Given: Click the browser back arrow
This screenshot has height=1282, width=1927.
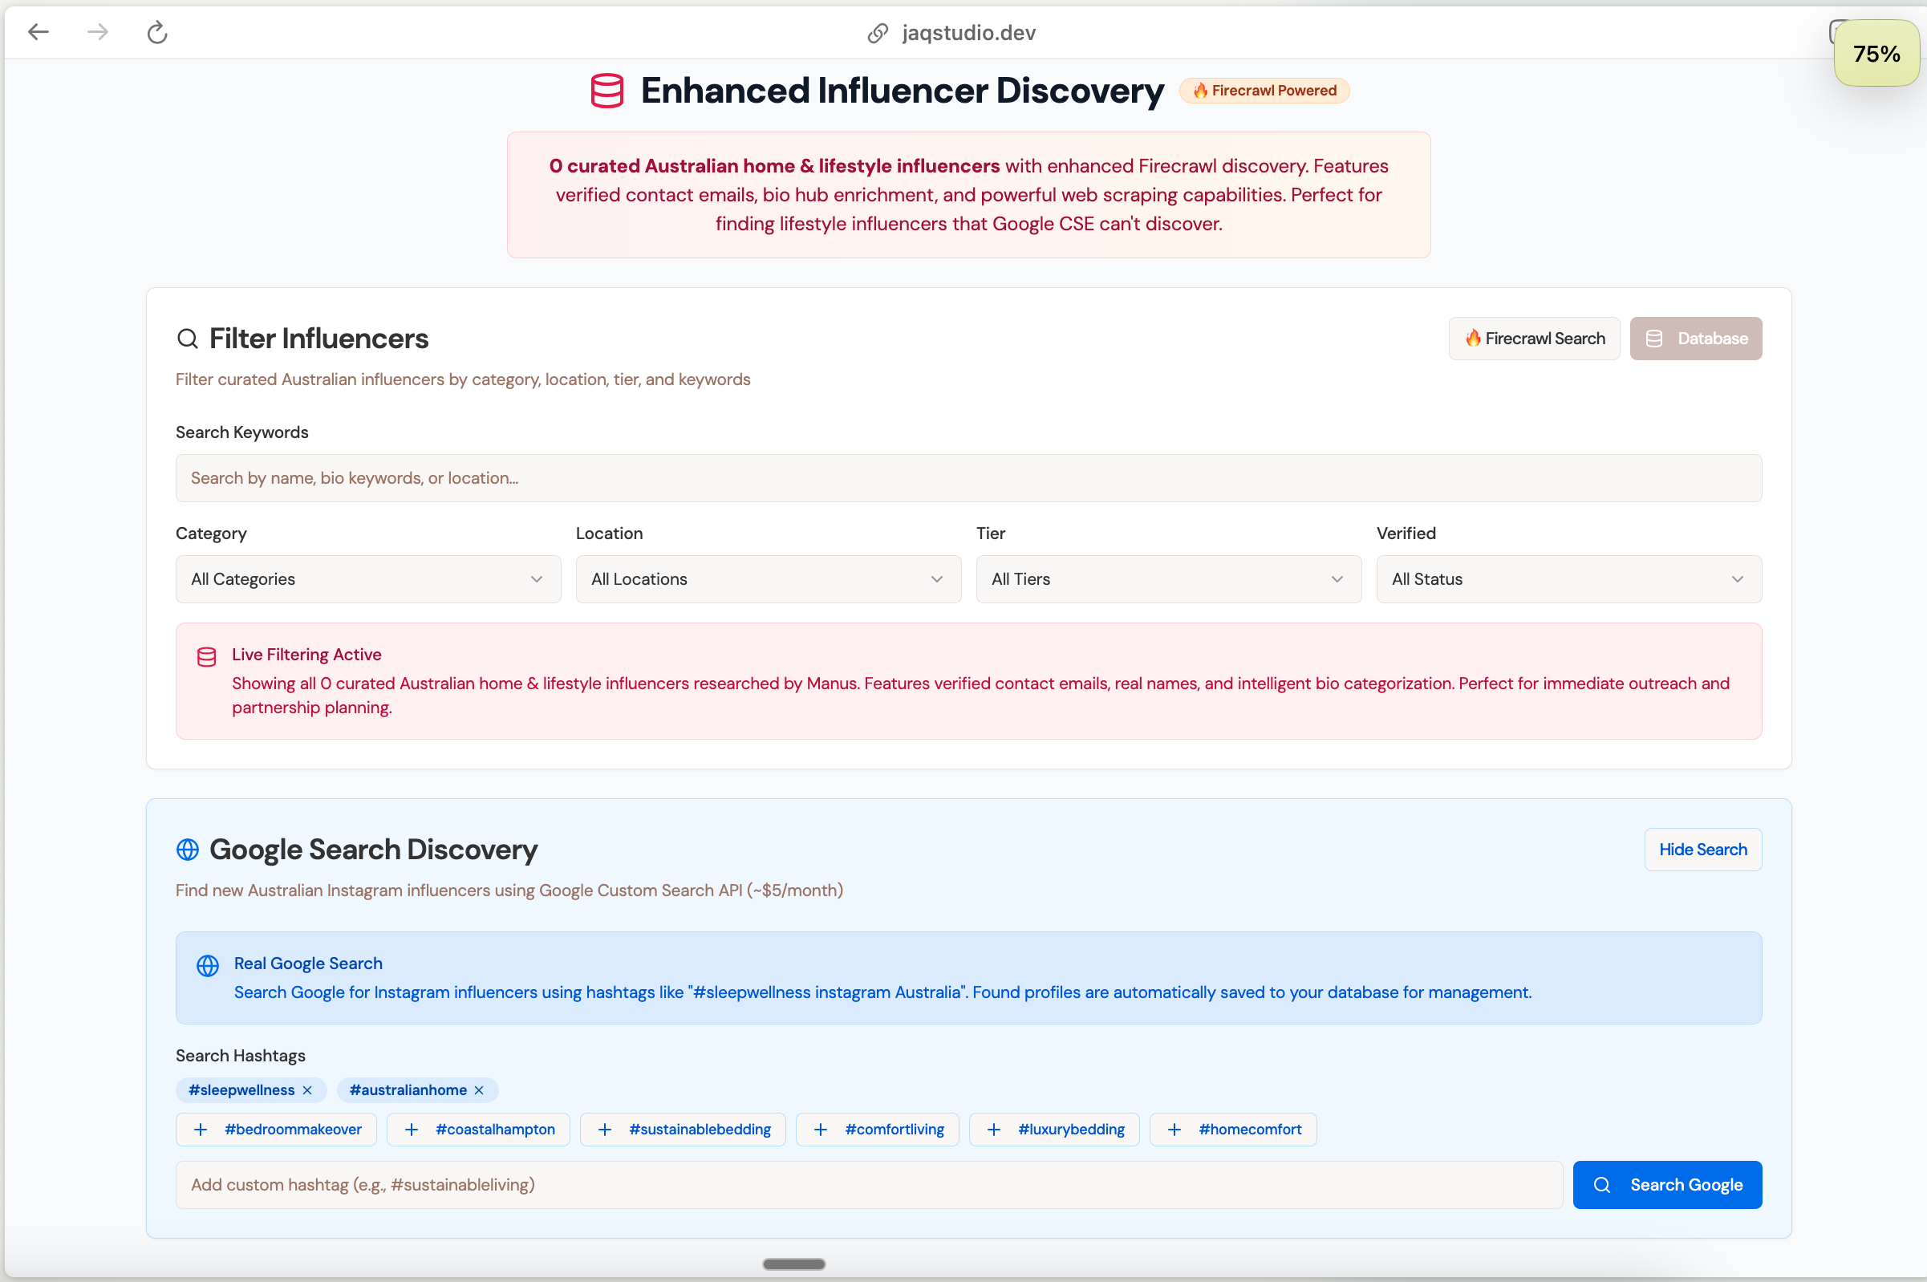Looking at the screenshot, I should pyautogui.click(x=39, y=32).
